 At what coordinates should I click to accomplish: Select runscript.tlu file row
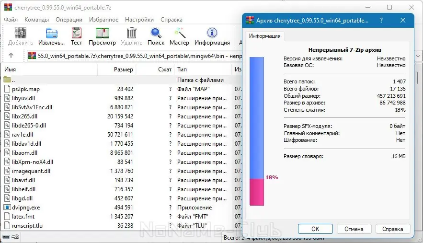[121, 226]
